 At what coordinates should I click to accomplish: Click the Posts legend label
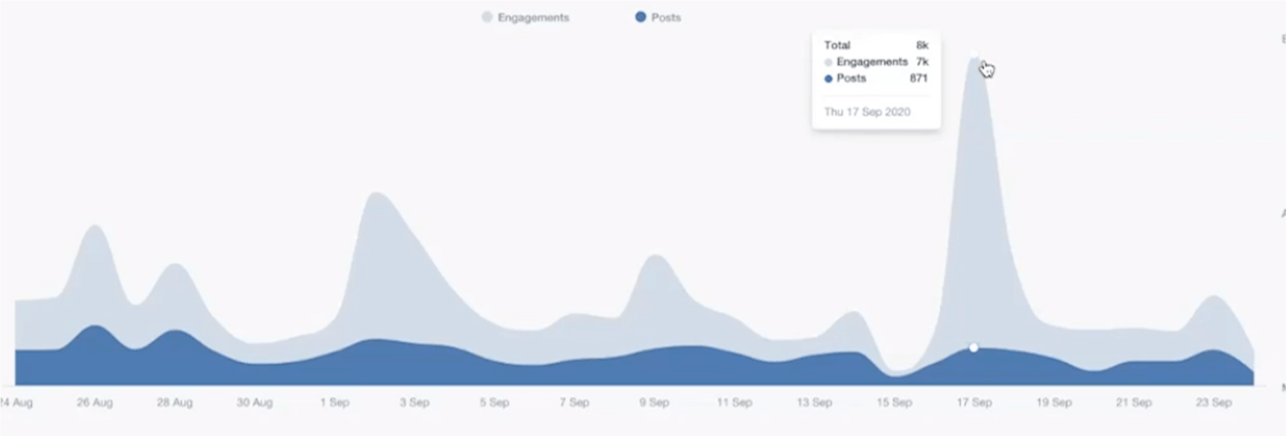(666, 18)
